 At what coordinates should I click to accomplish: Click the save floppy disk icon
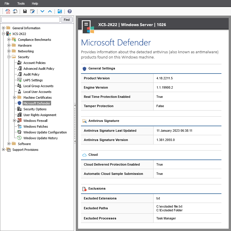tap(25, 11)
